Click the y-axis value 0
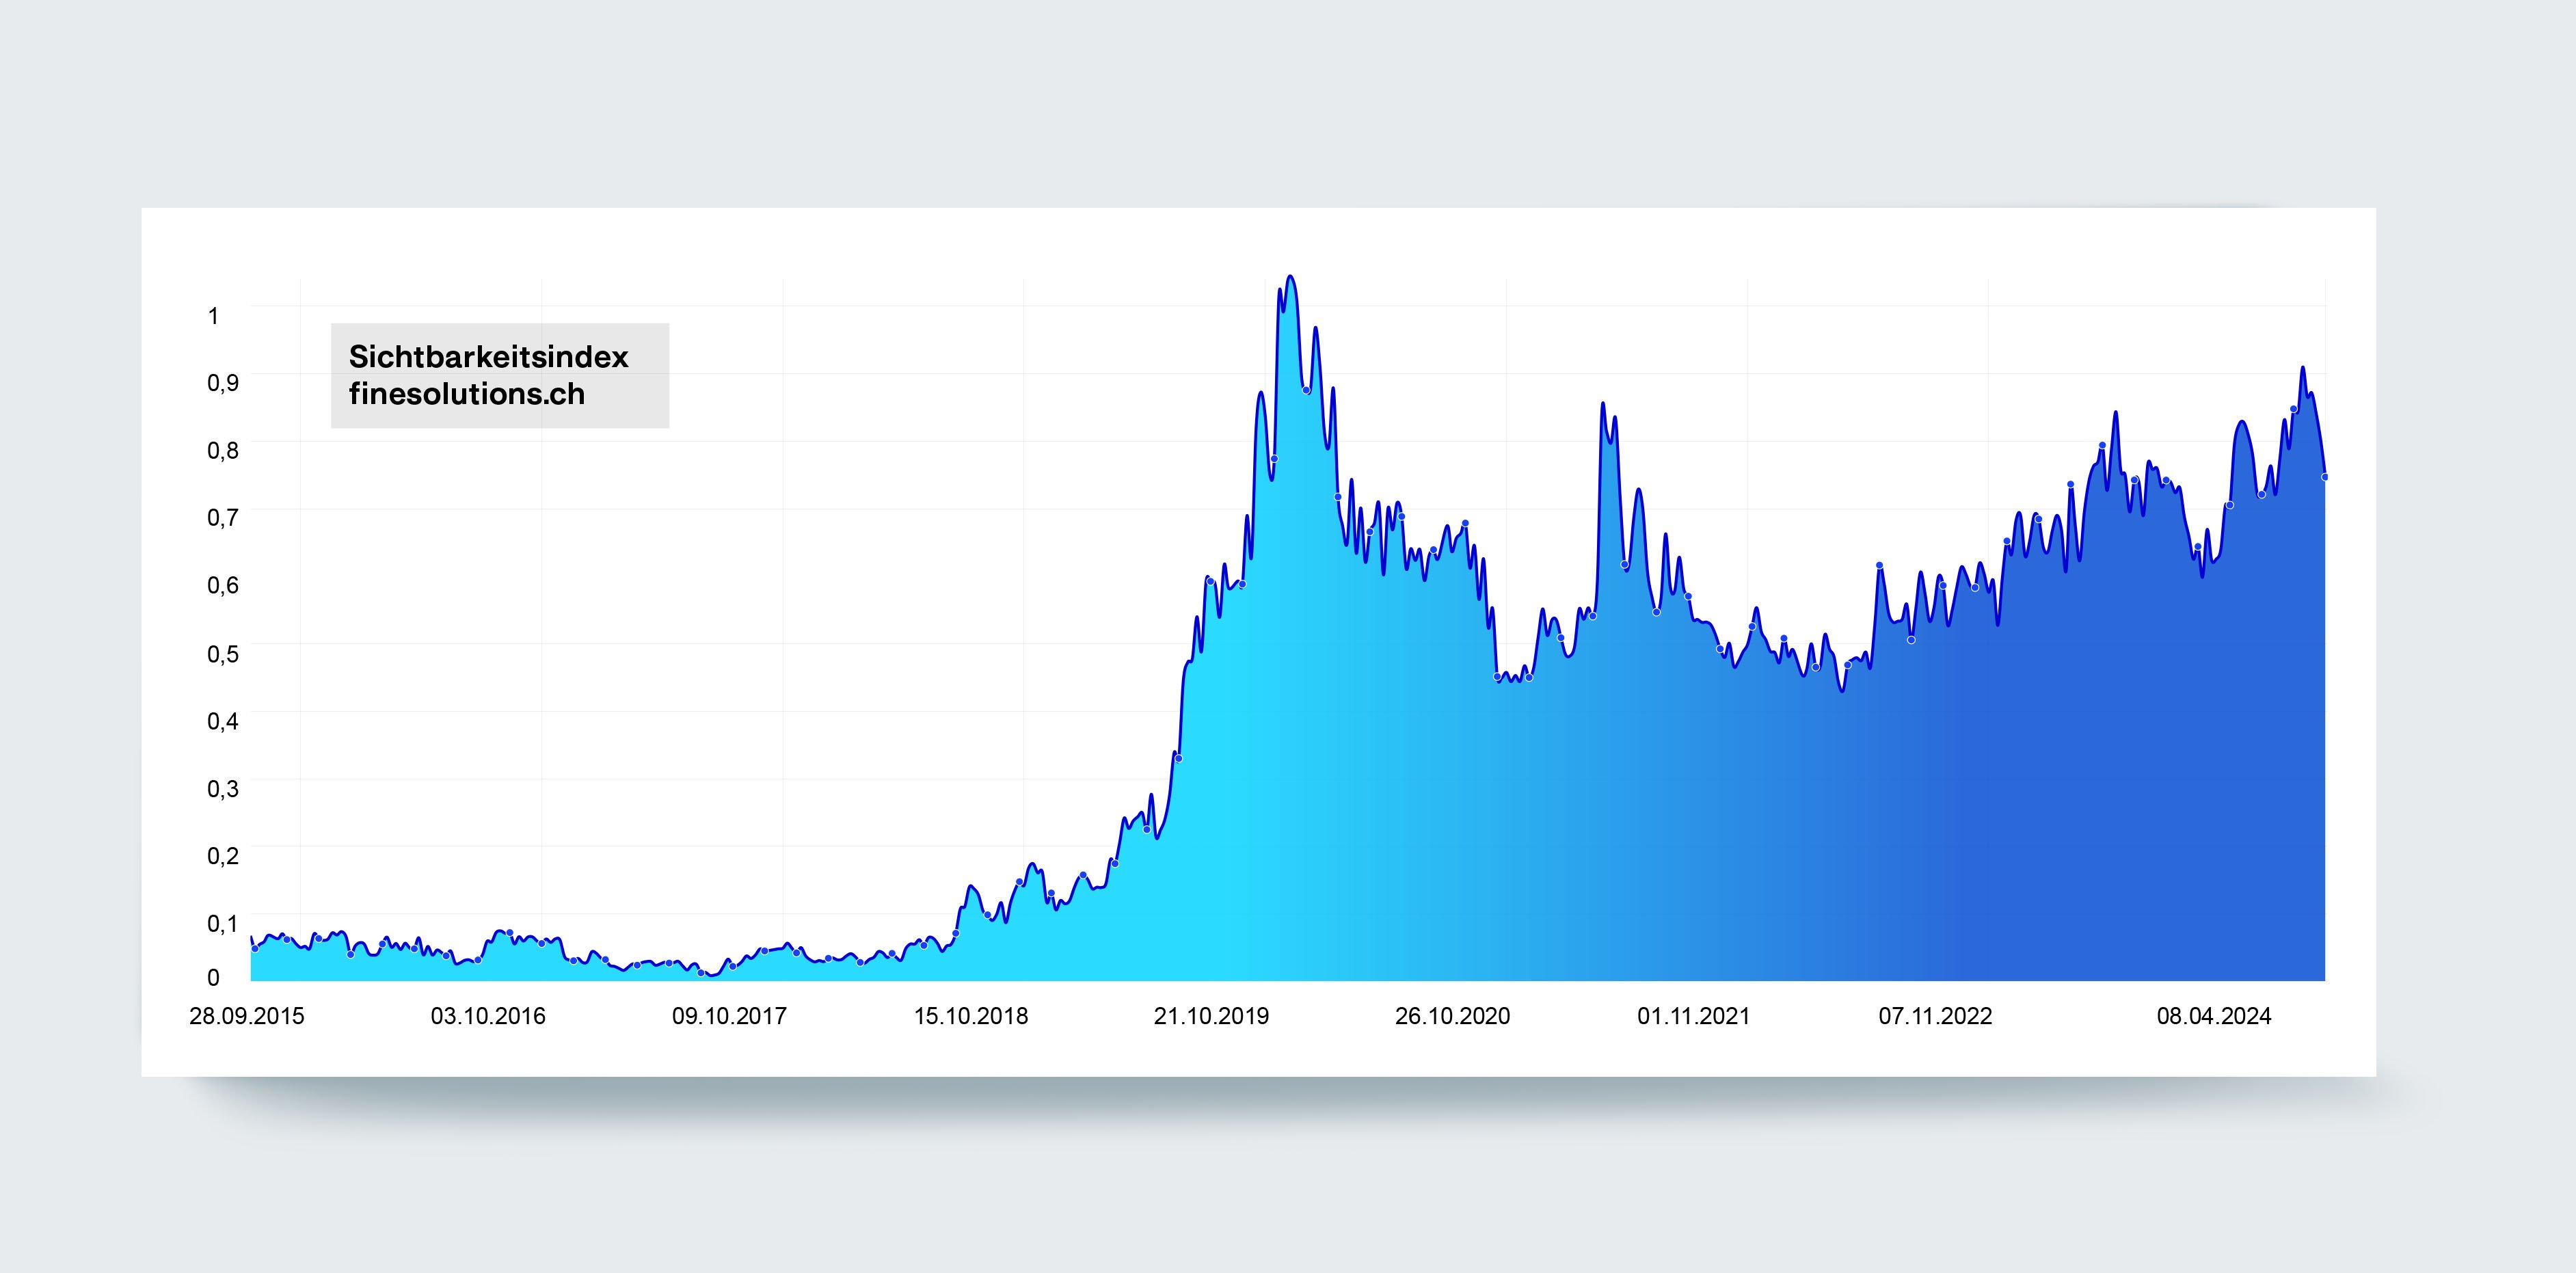The image size is (2576, 1273). point(213,977)
